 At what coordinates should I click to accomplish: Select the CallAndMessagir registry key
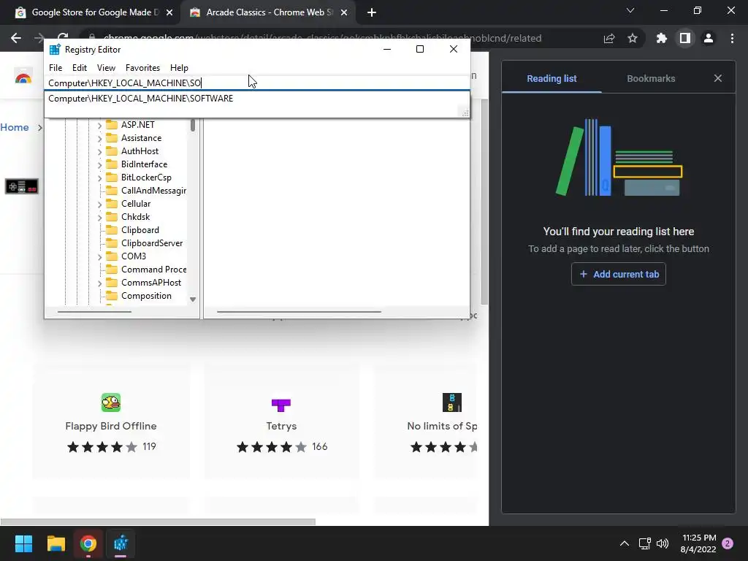153,191
